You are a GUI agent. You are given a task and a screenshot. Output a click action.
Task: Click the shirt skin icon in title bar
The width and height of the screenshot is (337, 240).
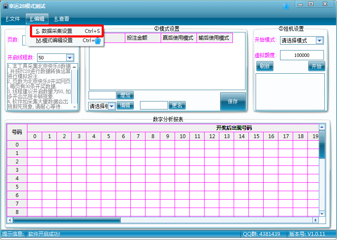tap(286, 6)
